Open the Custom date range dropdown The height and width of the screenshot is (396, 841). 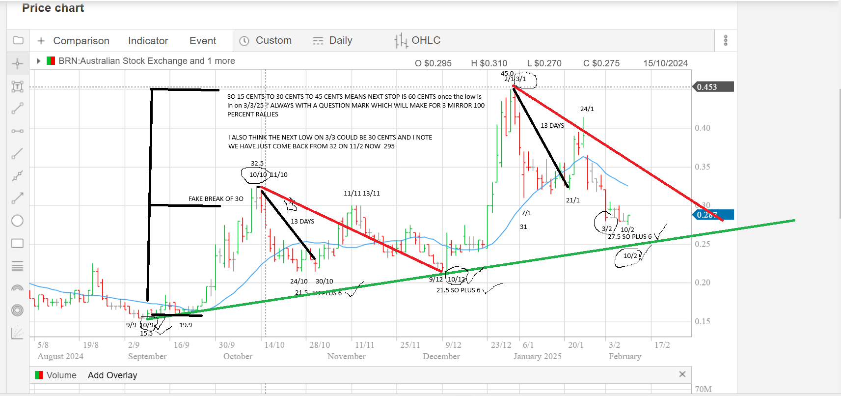coord(273,40)
